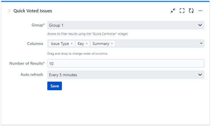This screenshot has width=211, height=126.
Task: Refresh the Quick Voted Issues gadget
Action: pos(191,11)
